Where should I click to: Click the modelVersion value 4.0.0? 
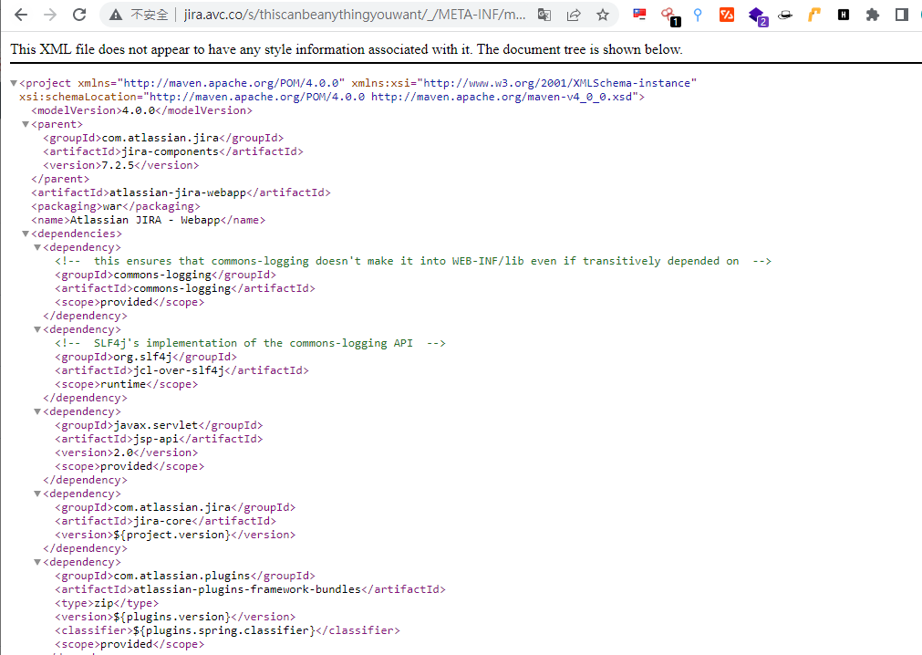coord(139,110)
